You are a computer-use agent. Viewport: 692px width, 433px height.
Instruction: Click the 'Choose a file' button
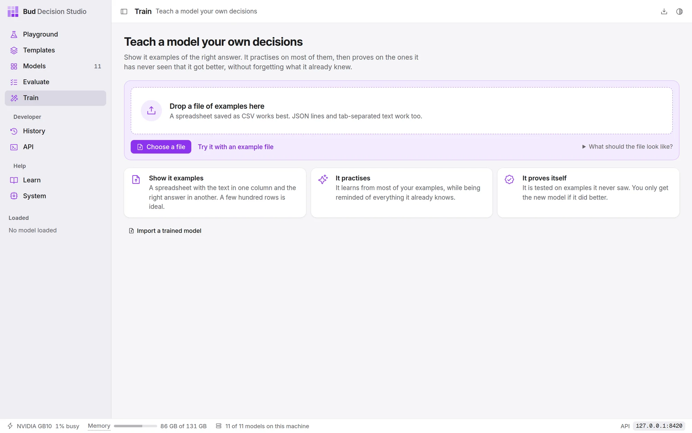pyautogui.click(x=161, y=147)
